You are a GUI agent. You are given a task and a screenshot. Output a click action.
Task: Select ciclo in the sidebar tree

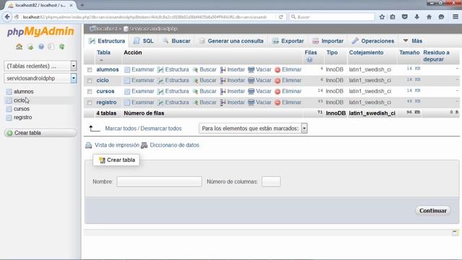(19, 100)
